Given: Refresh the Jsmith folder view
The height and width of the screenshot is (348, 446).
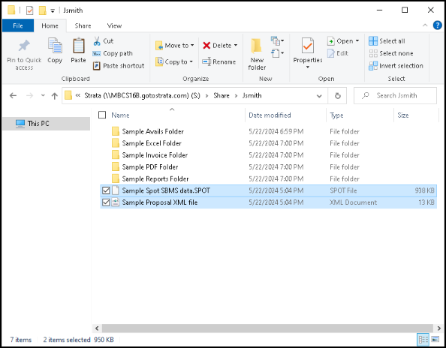Looking at the screenshot, I should pos(337,96).
